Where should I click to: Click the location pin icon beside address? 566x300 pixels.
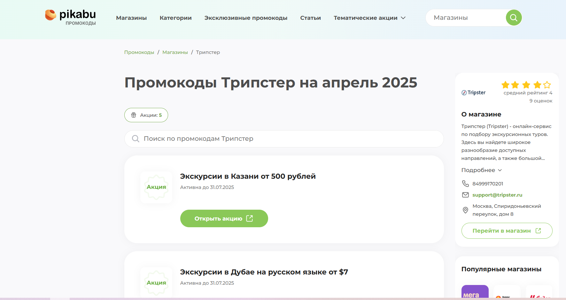(x=465, y=210)
